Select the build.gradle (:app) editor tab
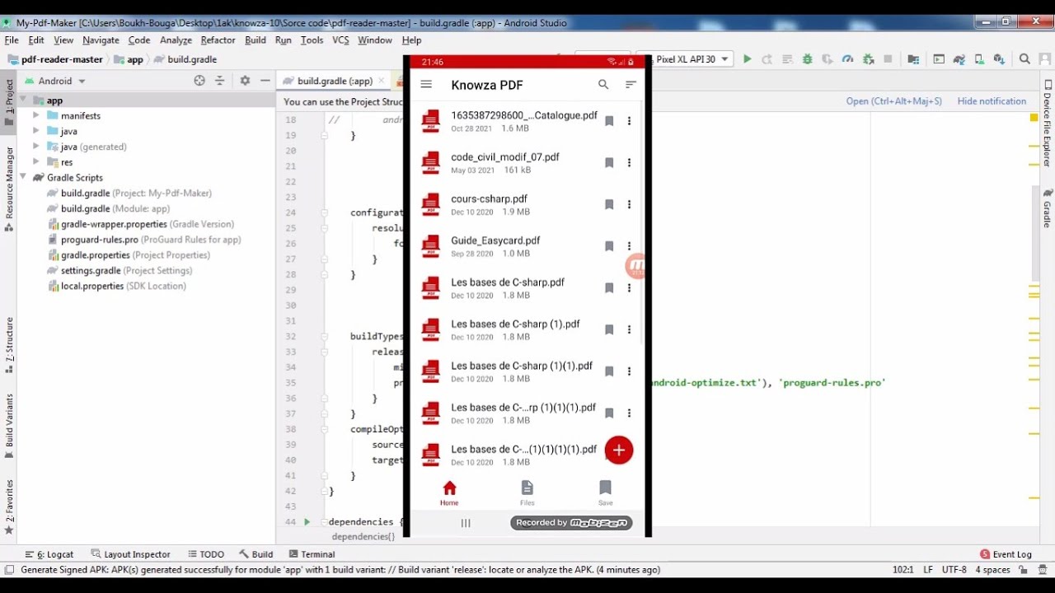 pyautogui.click(x=334, y=81)
